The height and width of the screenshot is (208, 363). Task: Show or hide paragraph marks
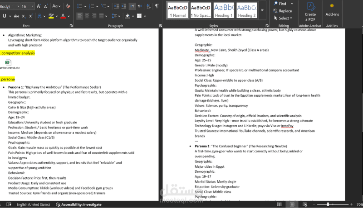pyautogui.click(x=157, y=6)
